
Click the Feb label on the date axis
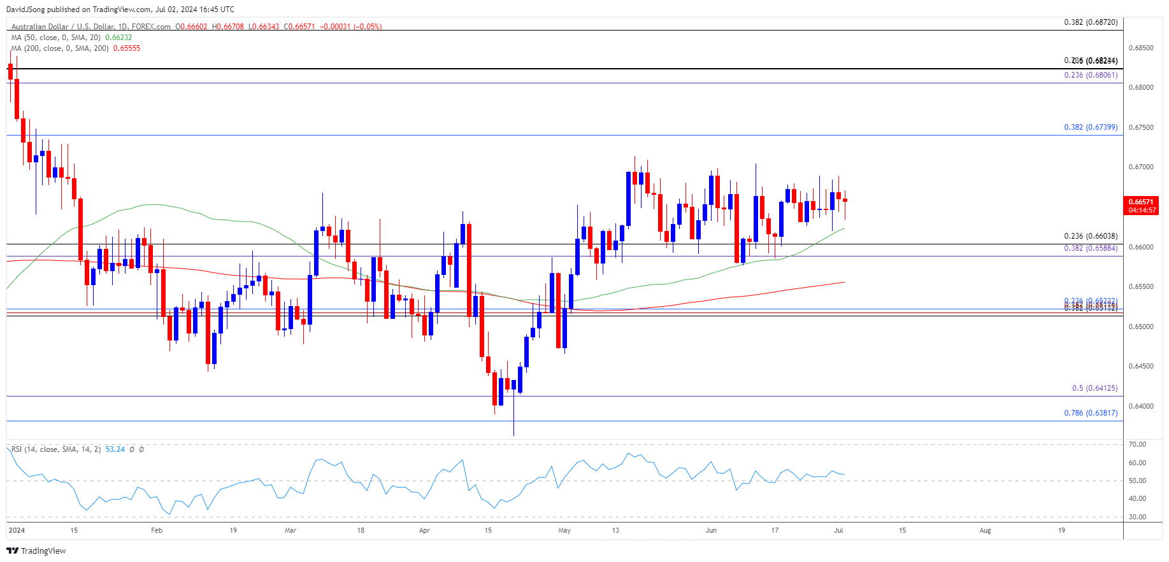click(157, 530)
